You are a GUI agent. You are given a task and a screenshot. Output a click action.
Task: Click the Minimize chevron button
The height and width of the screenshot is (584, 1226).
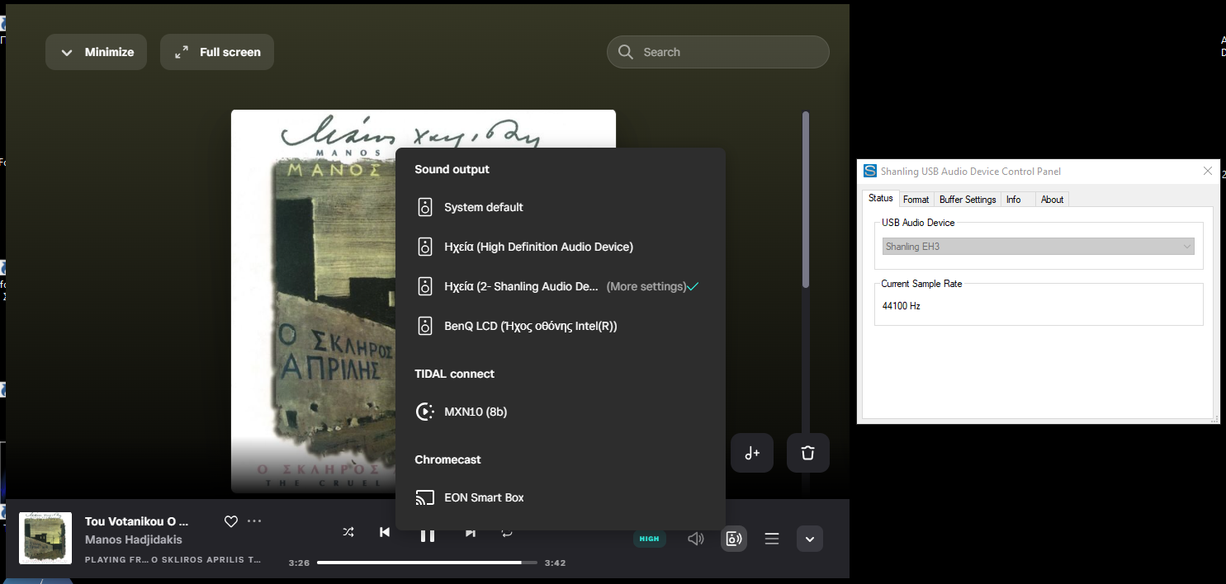(x=96, y=51)
